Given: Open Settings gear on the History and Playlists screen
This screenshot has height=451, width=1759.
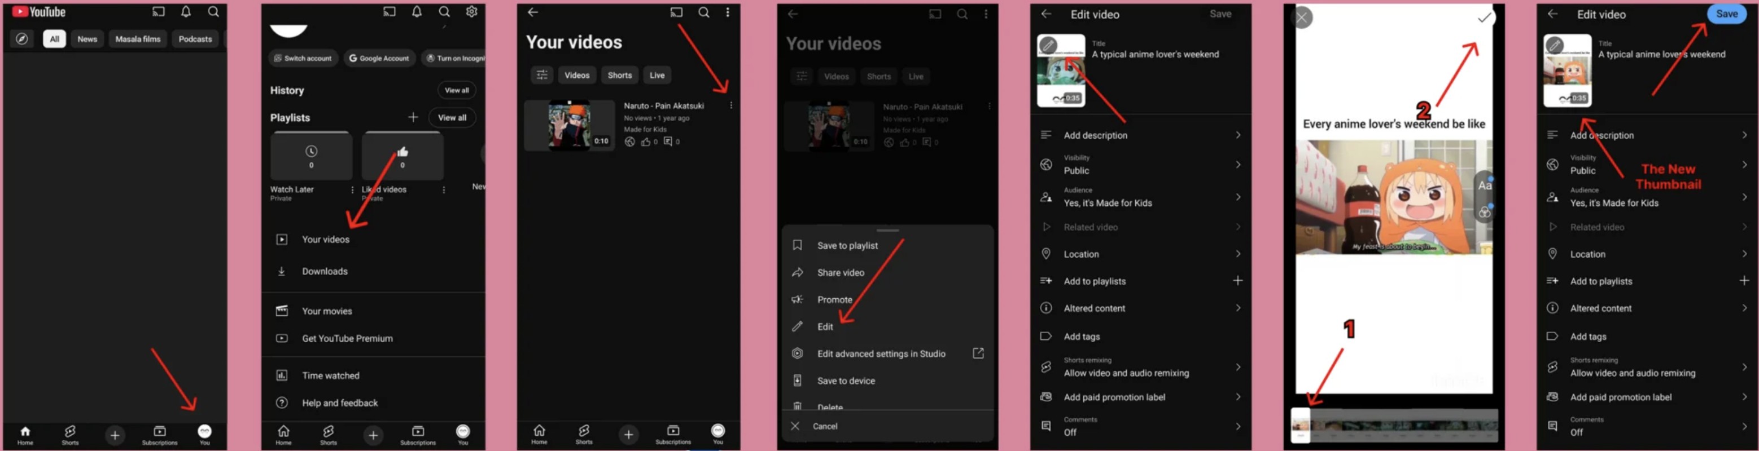Looking at the screenshot, I should point(472,12).
